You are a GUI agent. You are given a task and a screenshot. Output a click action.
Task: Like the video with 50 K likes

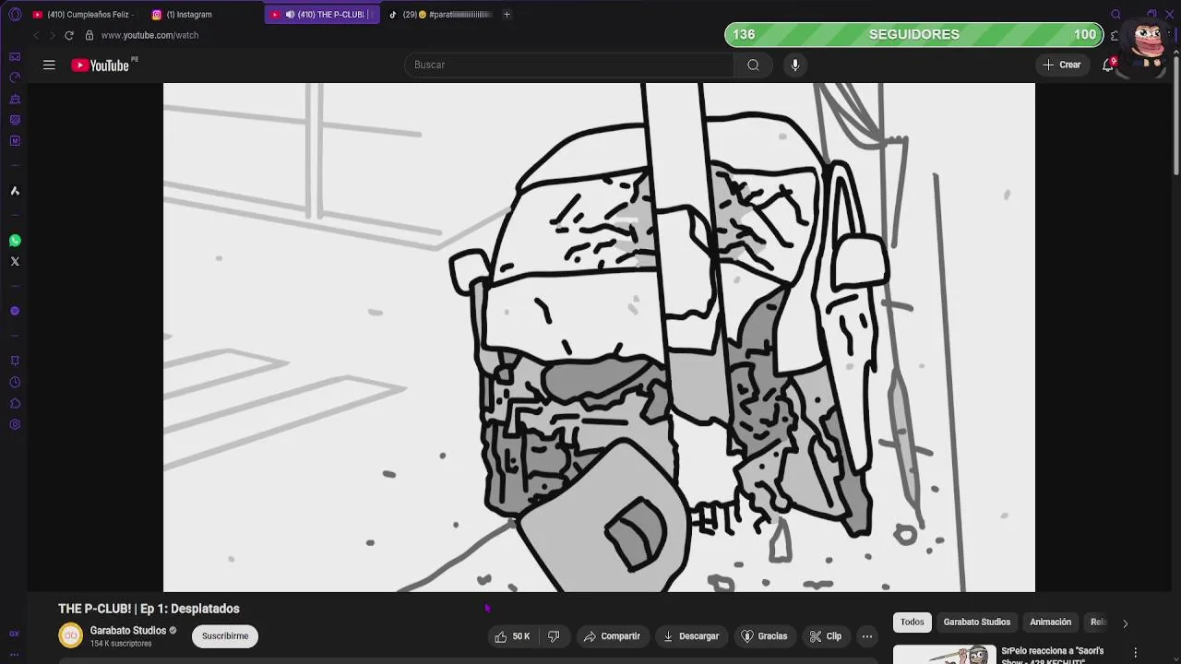512,636
